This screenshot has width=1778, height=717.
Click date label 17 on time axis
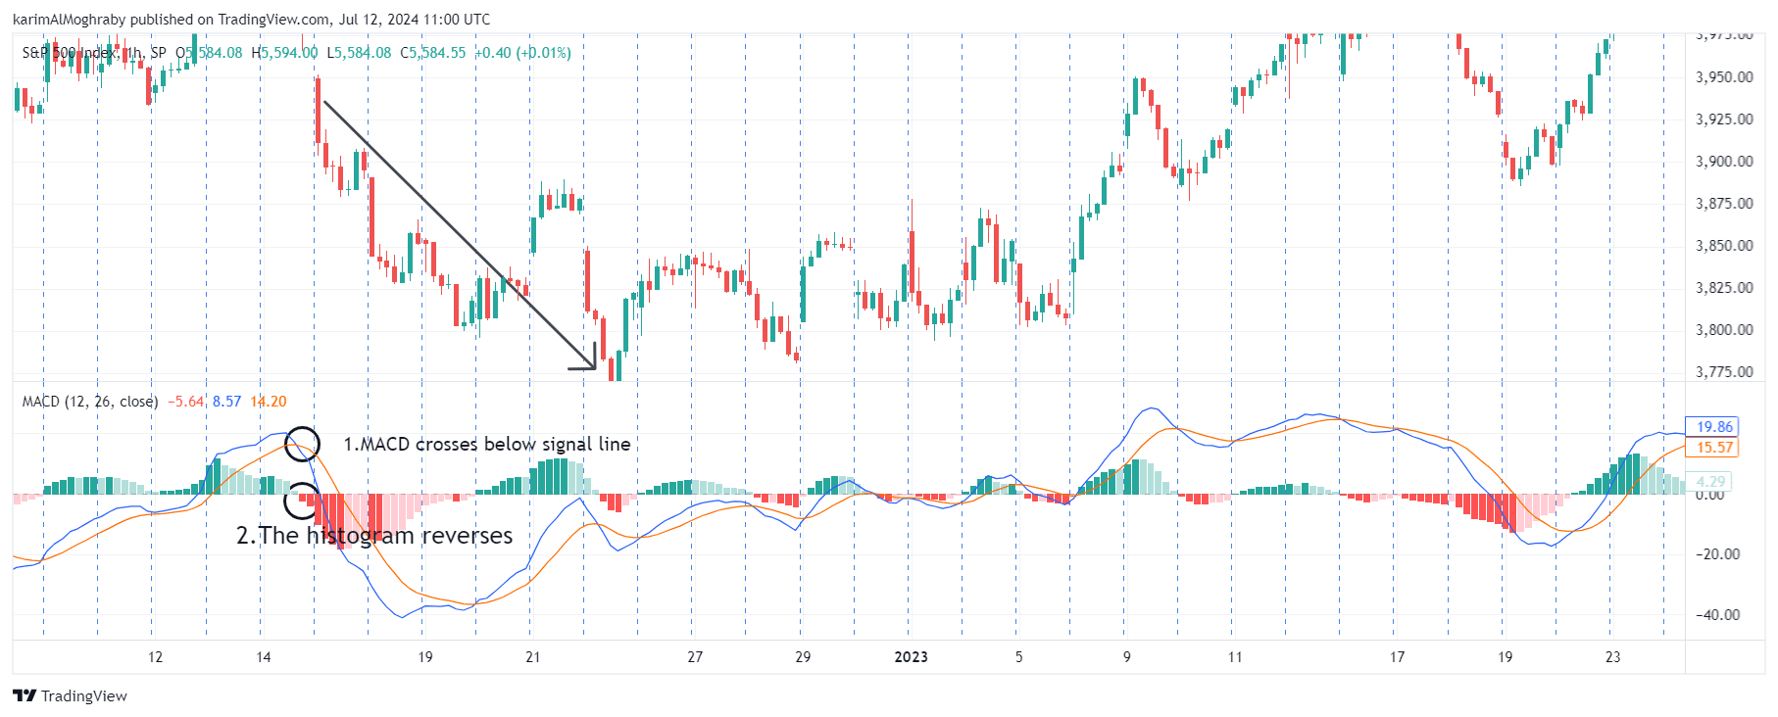(1397, 657)
